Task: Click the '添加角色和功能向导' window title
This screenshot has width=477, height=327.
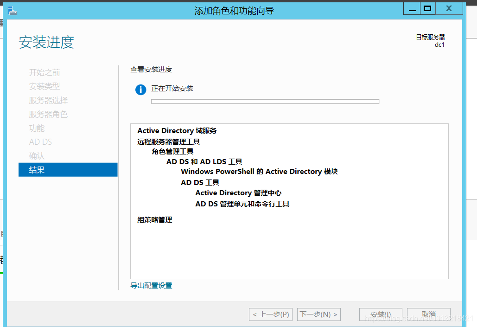Action: click(x=234, y=11)
